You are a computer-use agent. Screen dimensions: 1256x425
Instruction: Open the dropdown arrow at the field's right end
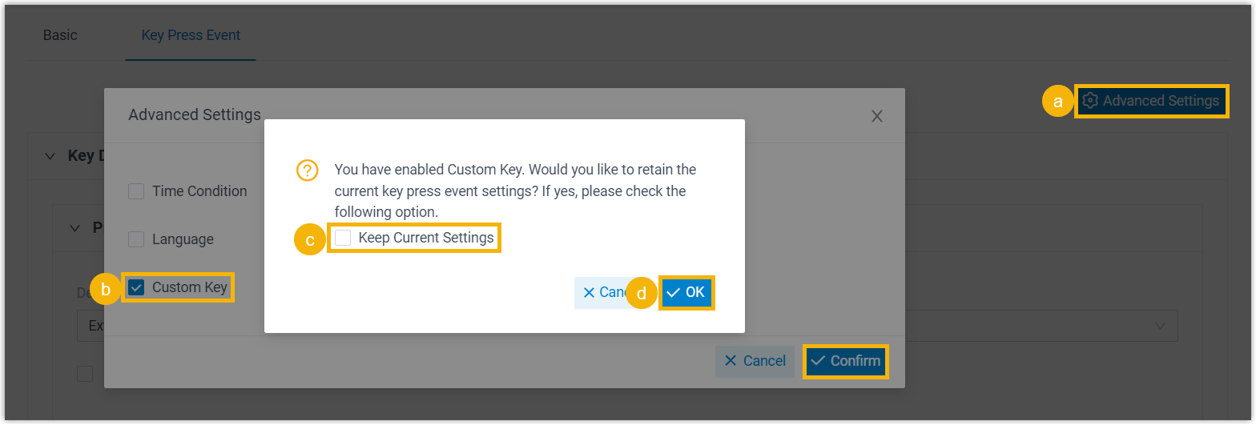pyautogui.click(x=1160, y=326)
